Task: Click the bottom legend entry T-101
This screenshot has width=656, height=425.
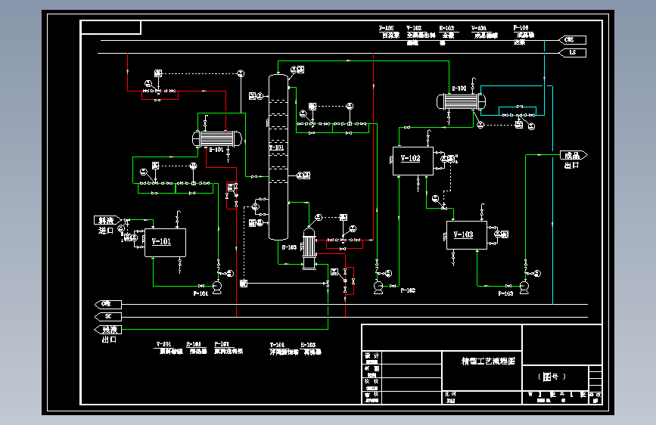Action: tap(284, 349)
